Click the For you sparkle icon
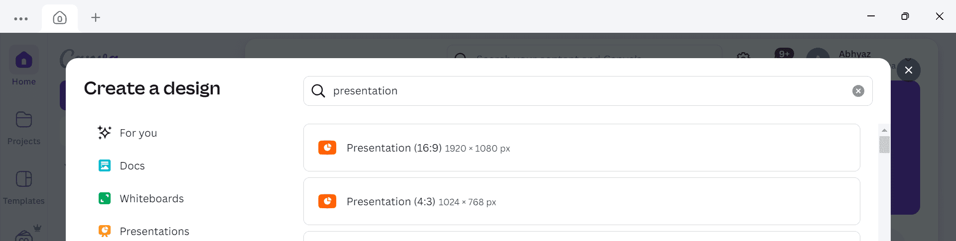956x241 pixels. (x=104, y=133)
